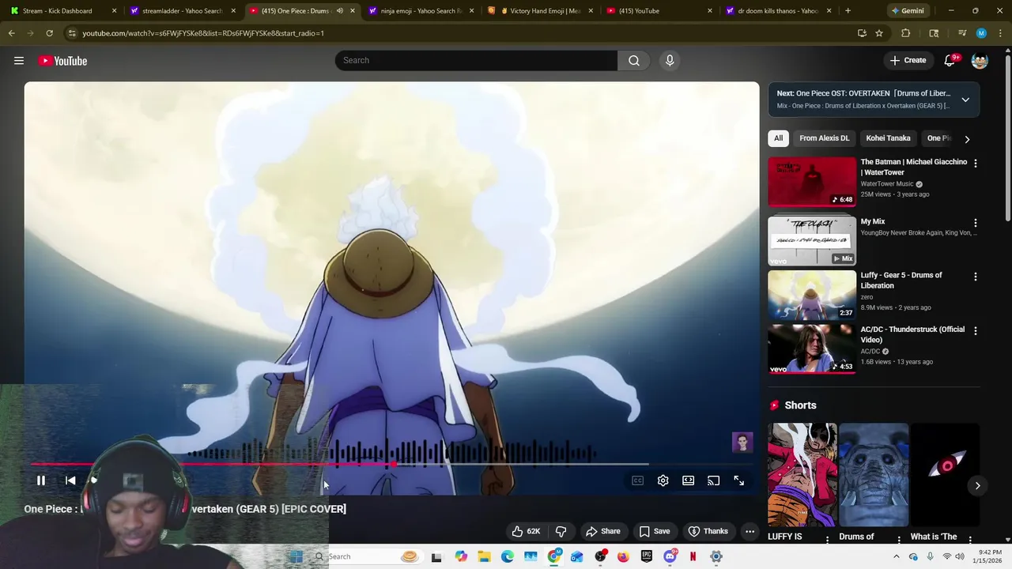Open the My Mix title
The height and width of the screenshot is (569, 1012).
[x=873, y=222]
